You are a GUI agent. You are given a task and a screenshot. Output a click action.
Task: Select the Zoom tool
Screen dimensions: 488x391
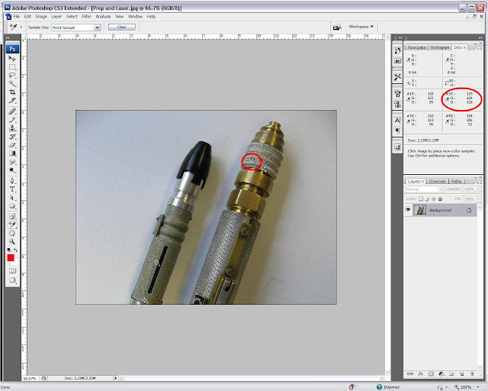(x=12, y=241)
